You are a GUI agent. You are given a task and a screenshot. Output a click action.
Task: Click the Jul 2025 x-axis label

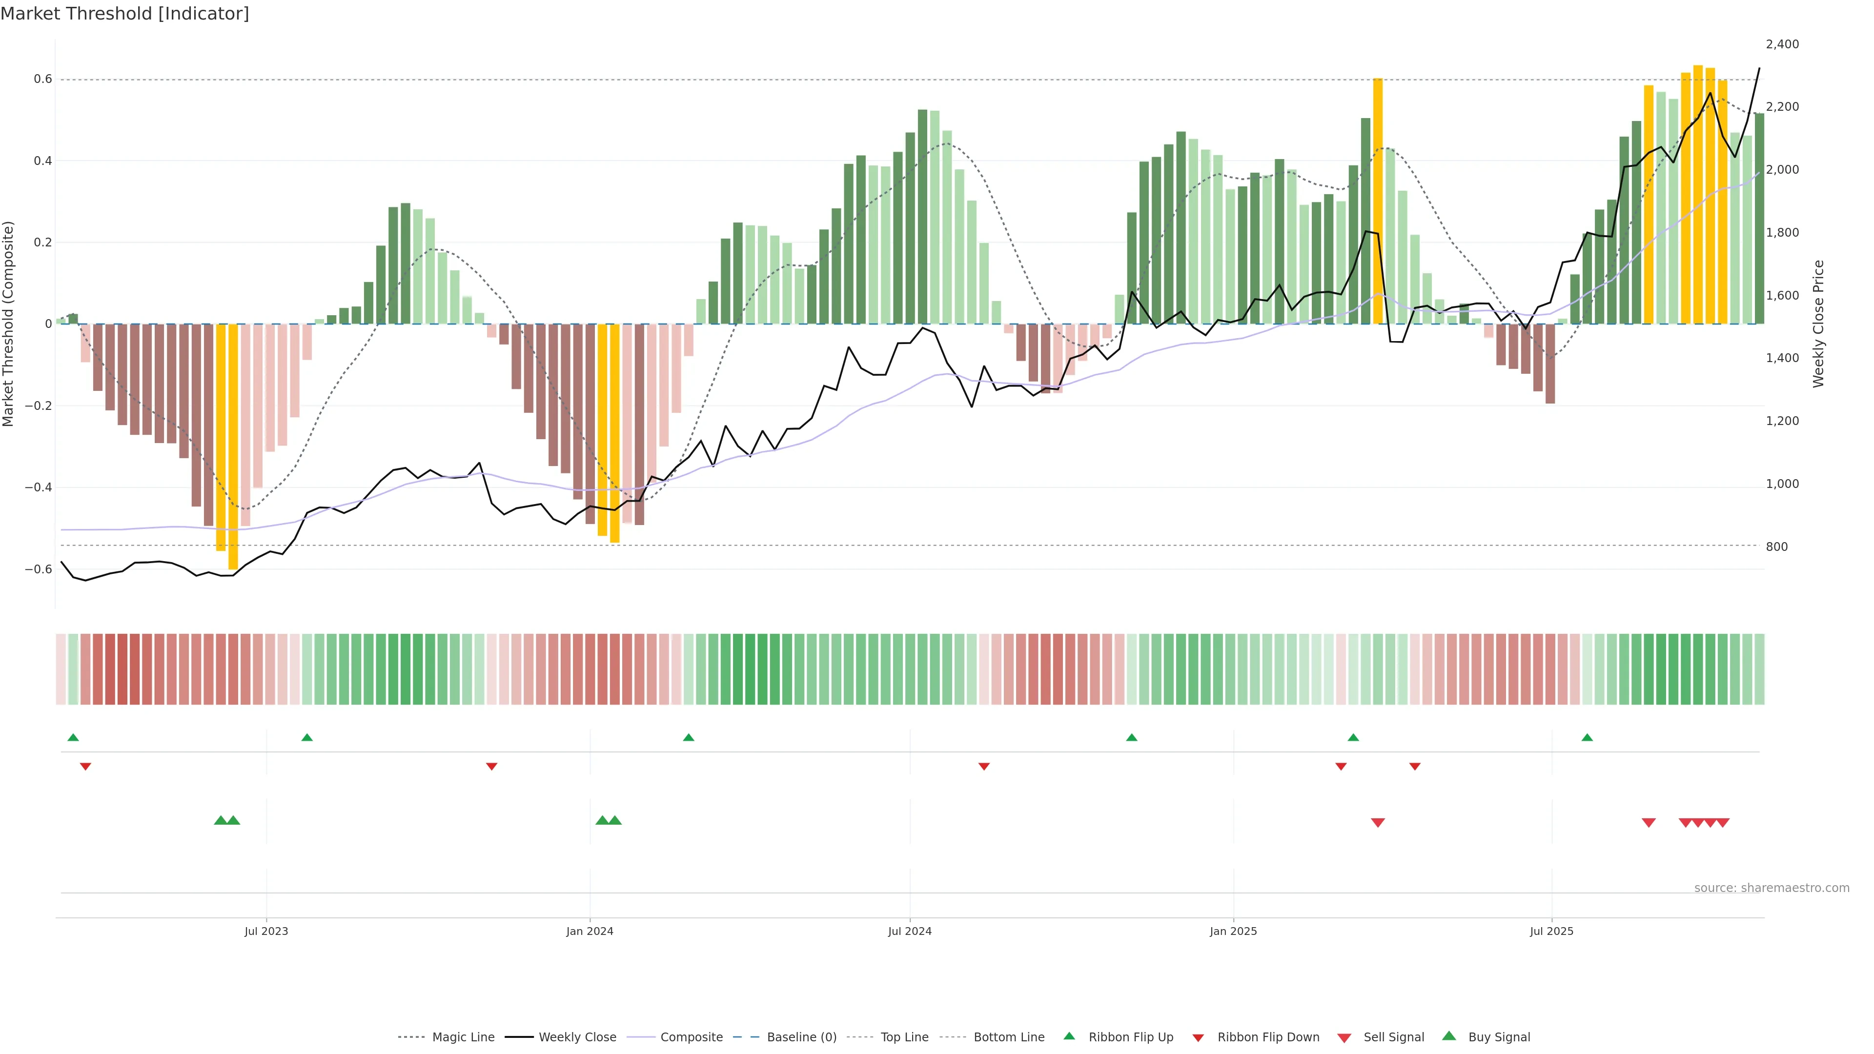pos(1551,931)
